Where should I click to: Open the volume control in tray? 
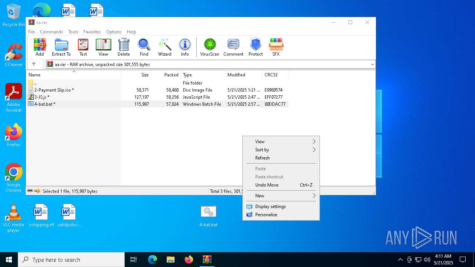[427, 260]
